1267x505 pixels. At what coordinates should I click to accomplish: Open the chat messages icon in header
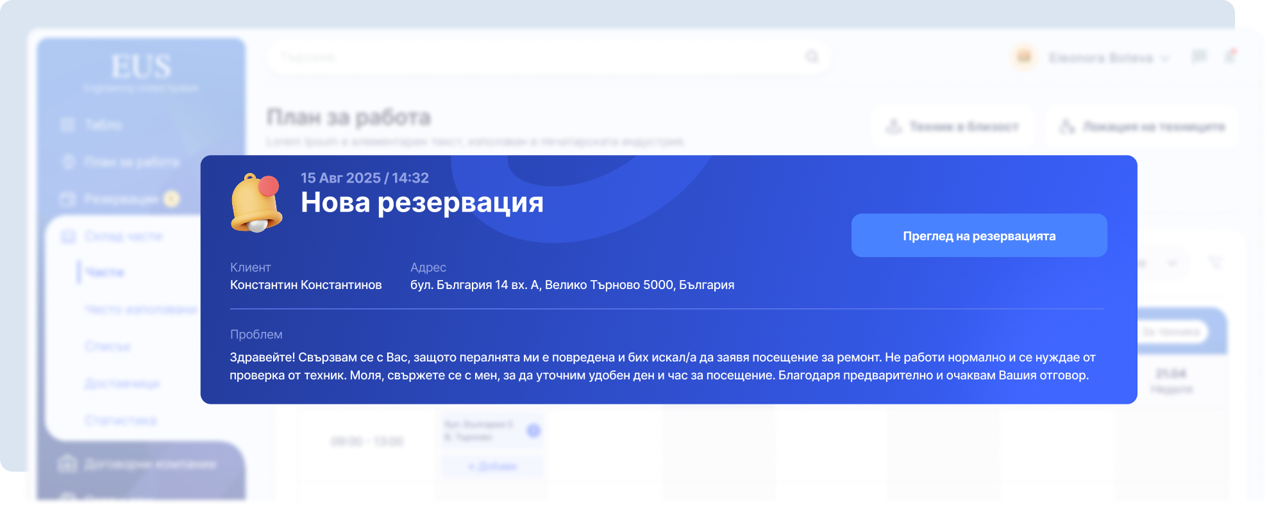click(x=1198, y=57)
